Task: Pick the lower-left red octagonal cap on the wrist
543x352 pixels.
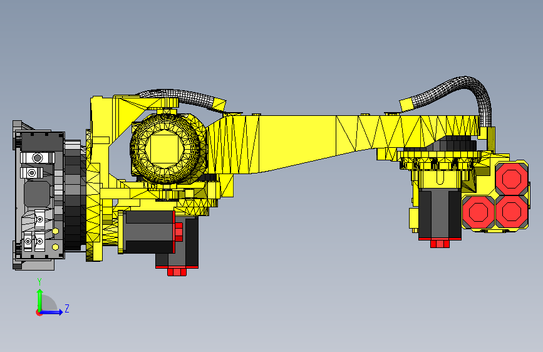Action: coord(478,212)
